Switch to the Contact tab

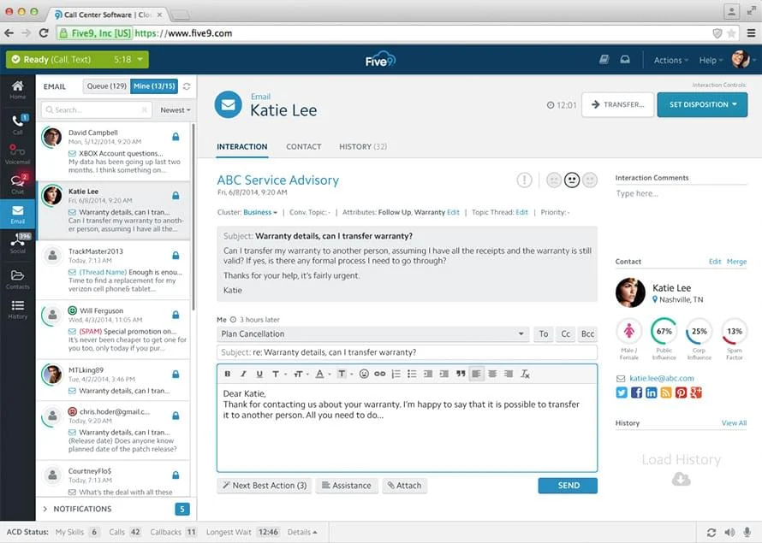pyautogui.click(x=304, y=146)
